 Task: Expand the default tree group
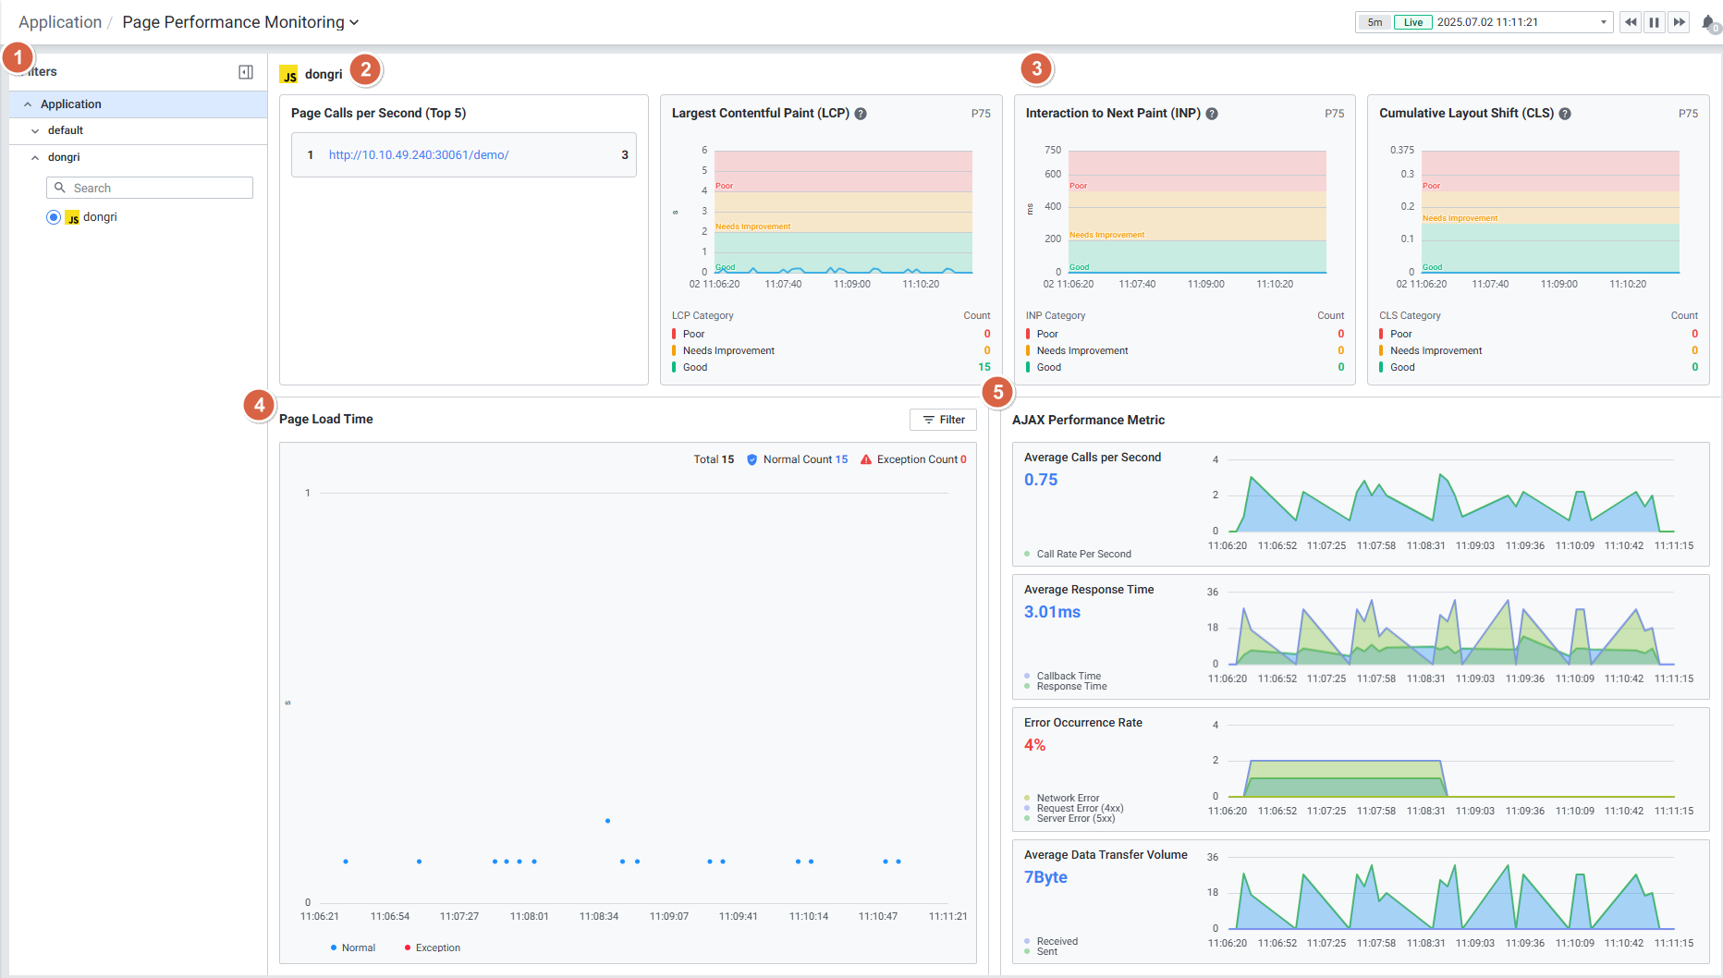[x=35, y=131]
